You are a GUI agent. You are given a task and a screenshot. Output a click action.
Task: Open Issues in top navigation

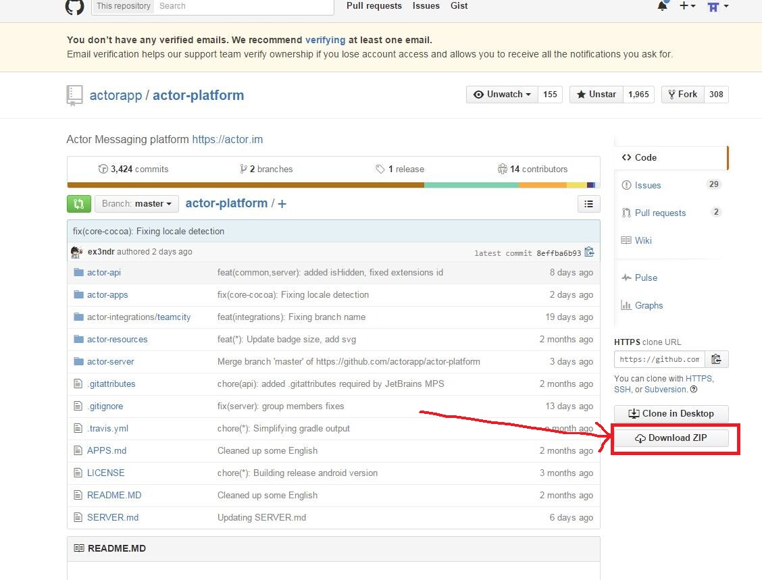(x=426, y=6)
